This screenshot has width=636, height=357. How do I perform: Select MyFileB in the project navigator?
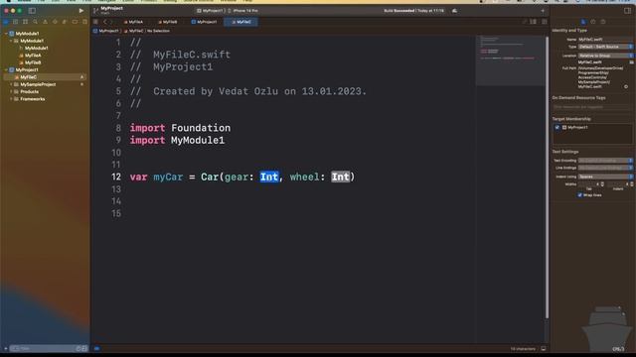33,62
